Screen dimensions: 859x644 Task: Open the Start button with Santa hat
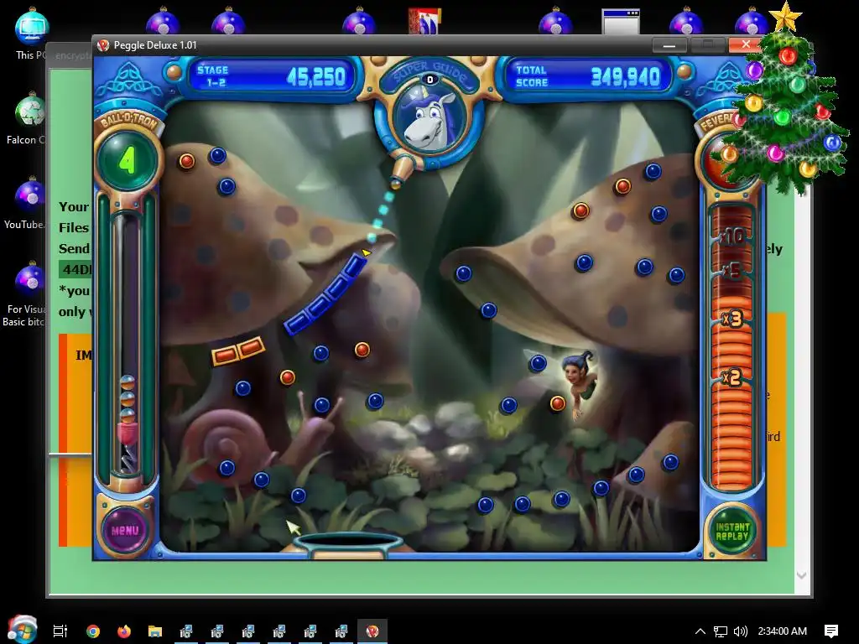(22, 630)
